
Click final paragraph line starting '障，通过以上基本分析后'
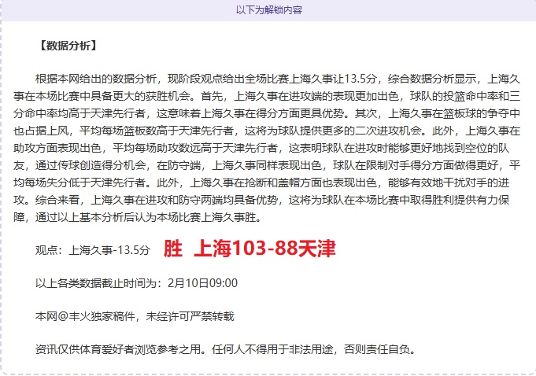[x=138, y=217]
